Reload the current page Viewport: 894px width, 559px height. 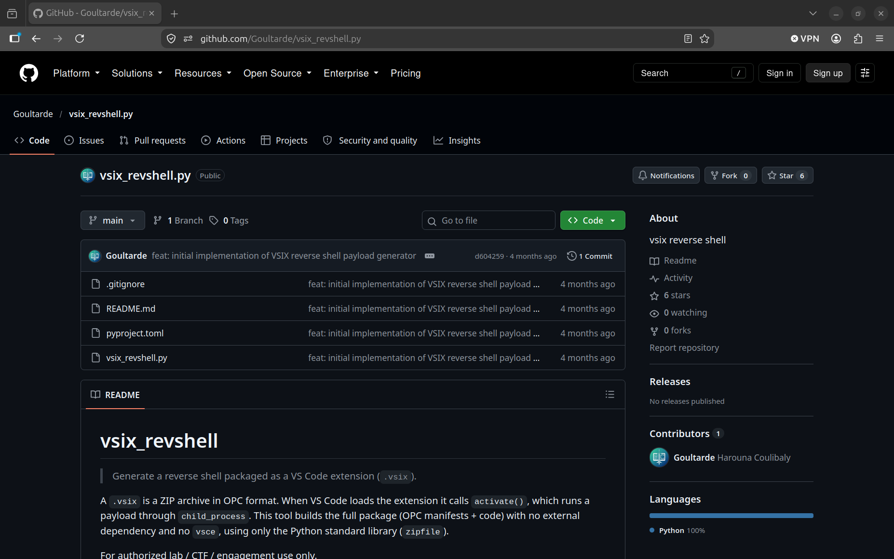click(x=80, y=39)
